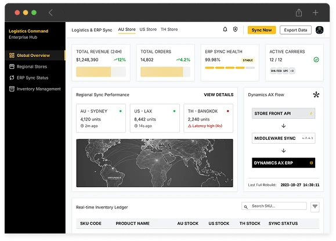Sort by SKU CODE column header

91,224
